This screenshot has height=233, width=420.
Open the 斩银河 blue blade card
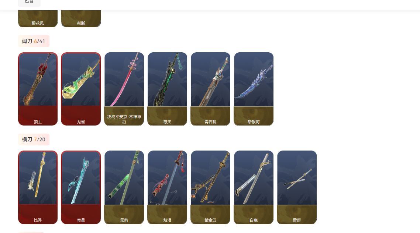pos(254,89)
